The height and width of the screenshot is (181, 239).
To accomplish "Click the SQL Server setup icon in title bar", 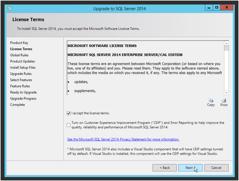I will pos(9,9).
